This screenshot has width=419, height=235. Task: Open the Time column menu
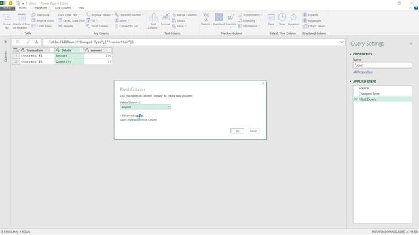point(282,20)
